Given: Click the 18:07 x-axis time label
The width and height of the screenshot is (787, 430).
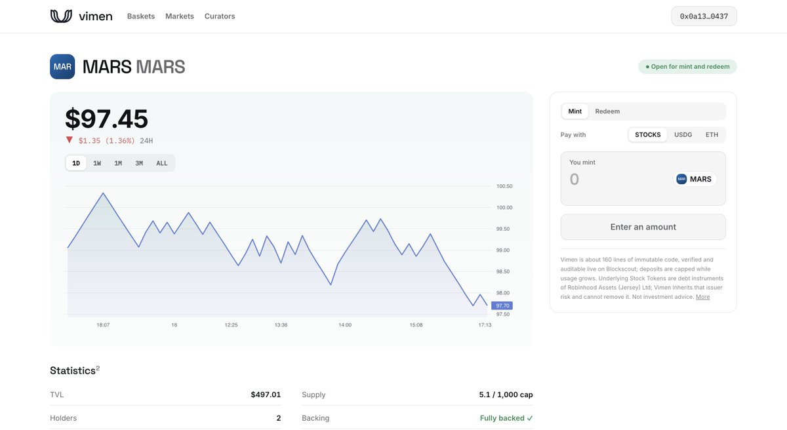Looking at the screenshot, I should (x=103, y=325).
